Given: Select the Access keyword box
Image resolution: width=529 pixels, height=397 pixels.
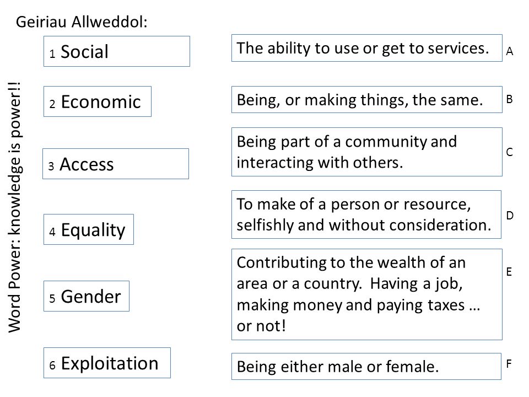Looking at the screenshot, I should 116,164.
